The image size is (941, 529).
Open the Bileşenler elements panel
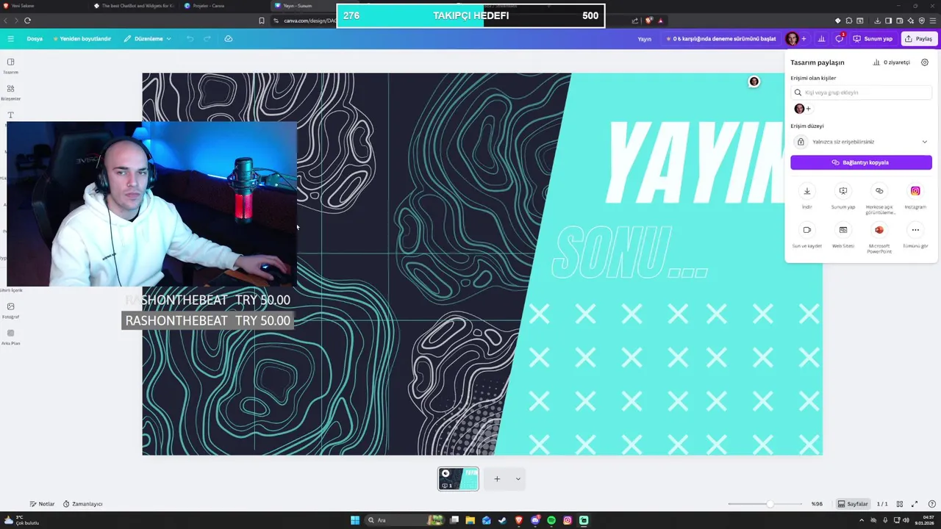[10, 93]
